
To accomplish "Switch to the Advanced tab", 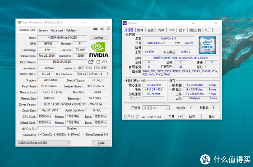I will 57,30.
